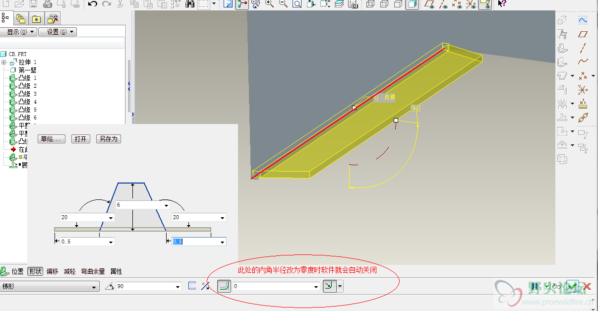The width and height of the screenshot is (598, 311).
Task: Open the height 6 dimension dropdown
Action: pyautogui.click(x=167, y=205)
